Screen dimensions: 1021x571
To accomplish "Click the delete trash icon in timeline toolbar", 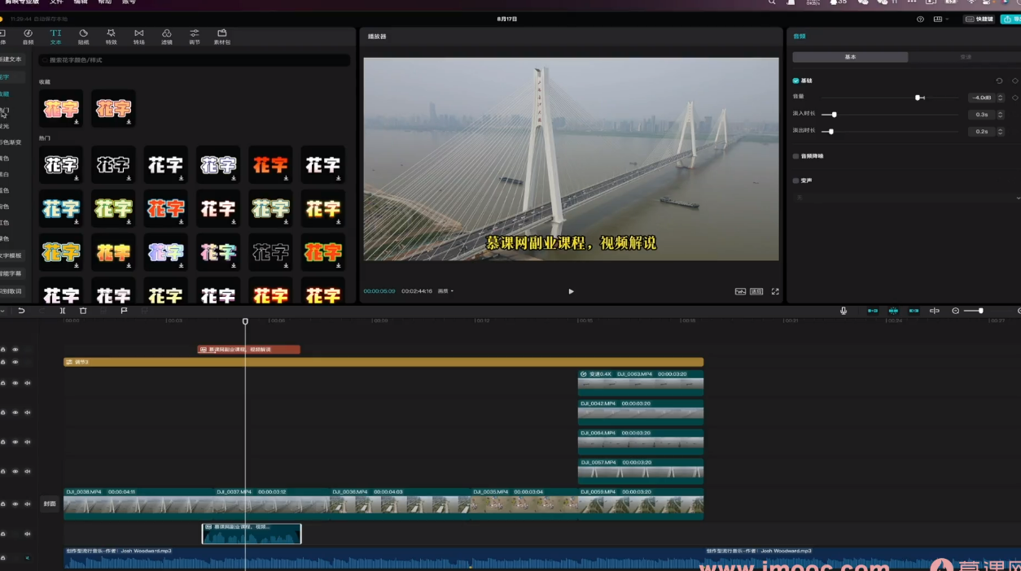I will point(83,311).
